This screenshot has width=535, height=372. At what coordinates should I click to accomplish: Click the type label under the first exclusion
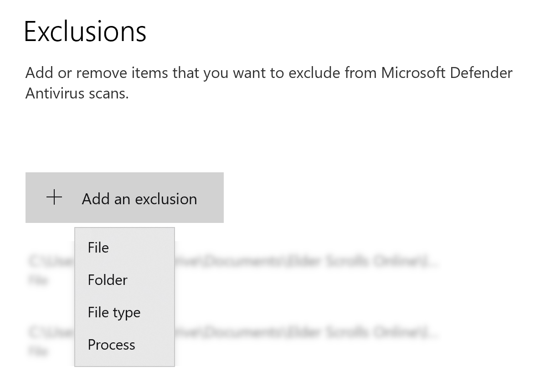point(38,281)
